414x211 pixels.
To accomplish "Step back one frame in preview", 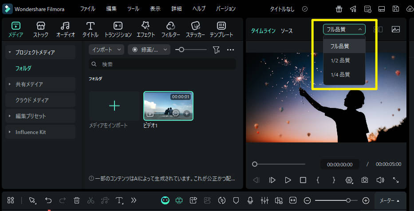I will [256, 180].
